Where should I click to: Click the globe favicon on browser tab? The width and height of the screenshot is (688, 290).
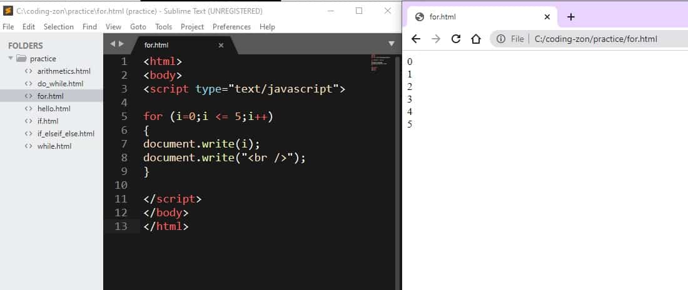(x=419, y=17)
